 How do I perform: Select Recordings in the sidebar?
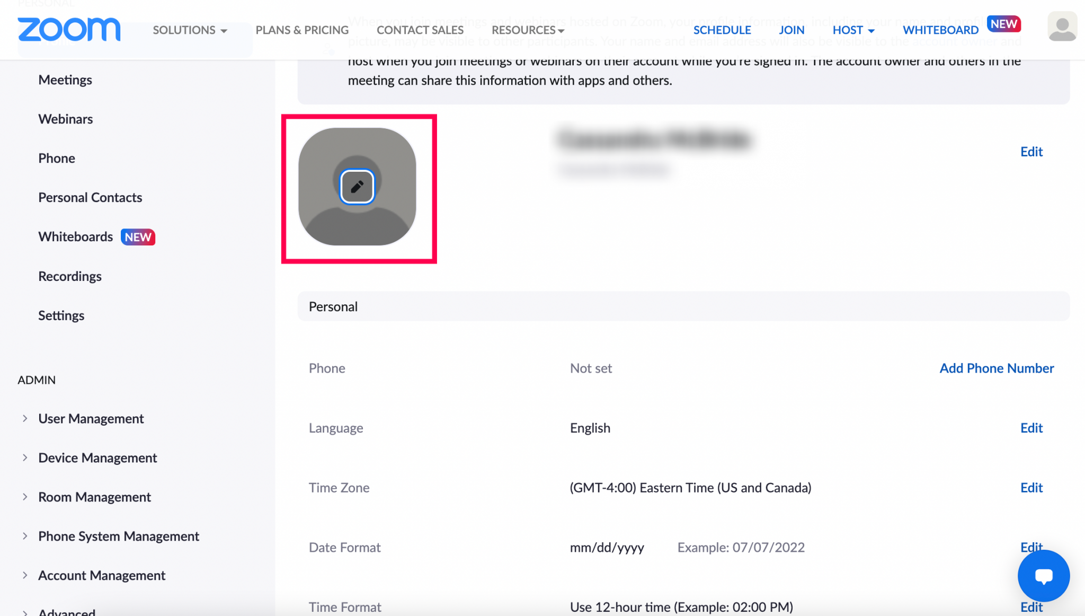click(x=69, y=276)
